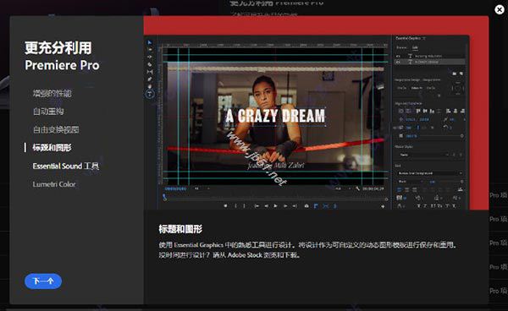This screenshot has width=508, height=311.
Task: Click the Play button under the preview
Action: (x=275, y=205)
